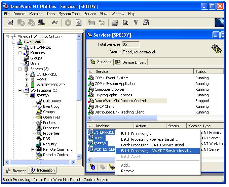
Task: Click the Properties tree icon
Action: tap(39, 133)
